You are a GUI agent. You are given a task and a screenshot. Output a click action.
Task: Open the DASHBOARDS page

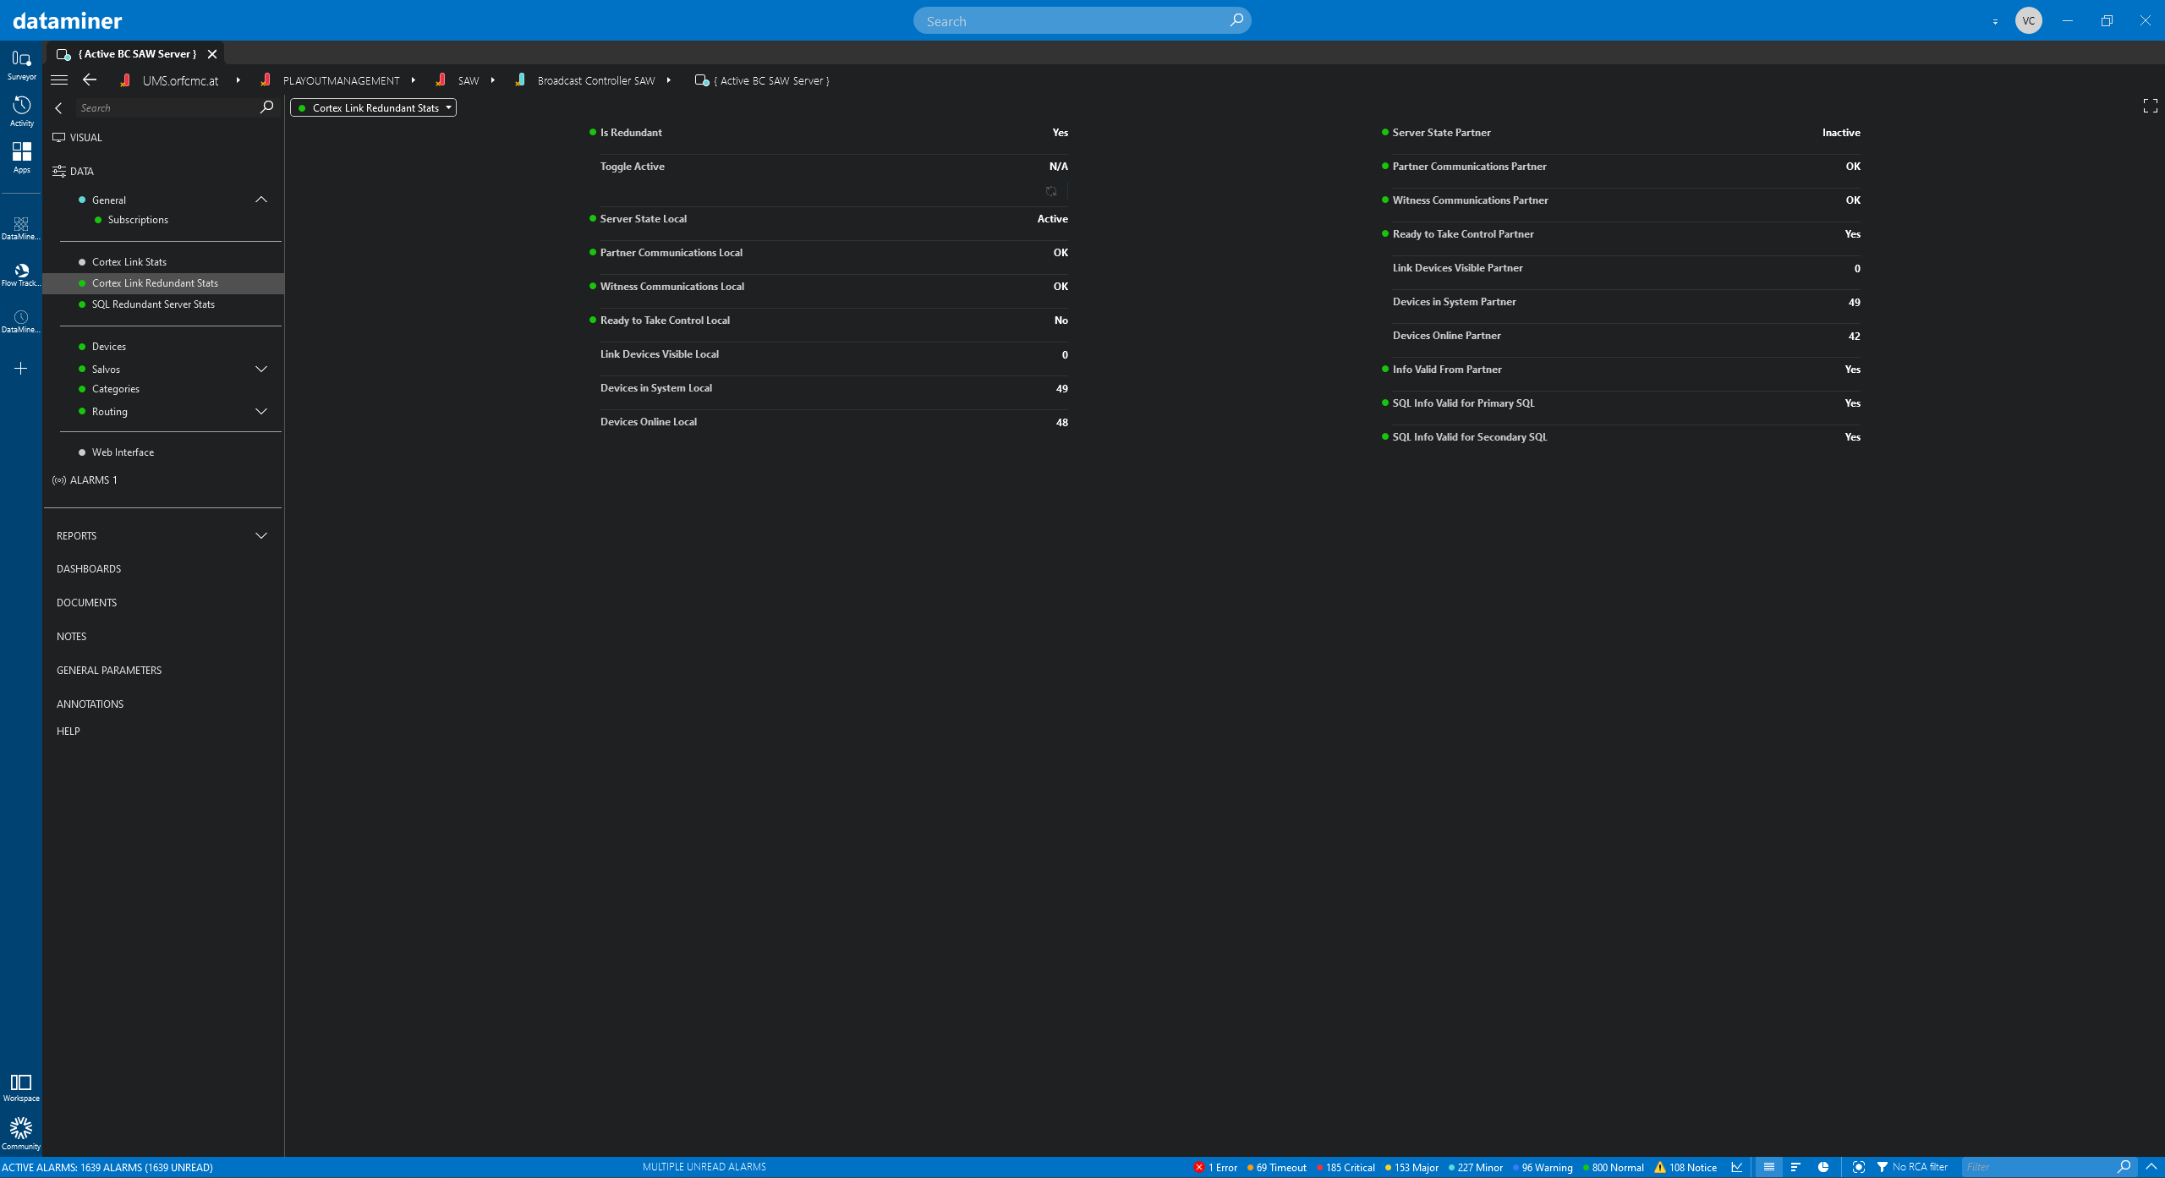point(89,568)
